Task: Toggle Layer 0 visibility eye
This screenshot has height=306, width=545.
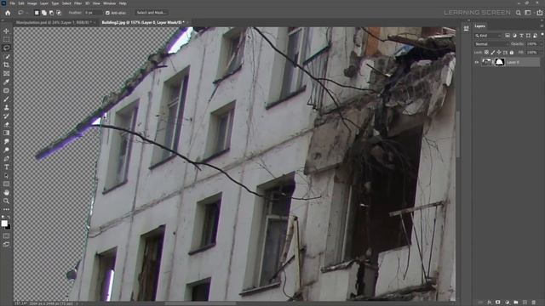Action: [477, 62]
